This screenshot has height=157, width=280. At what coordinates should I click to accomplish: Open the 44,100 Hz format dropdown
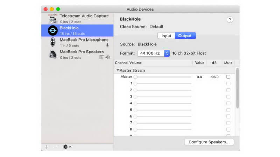point(154,53)
